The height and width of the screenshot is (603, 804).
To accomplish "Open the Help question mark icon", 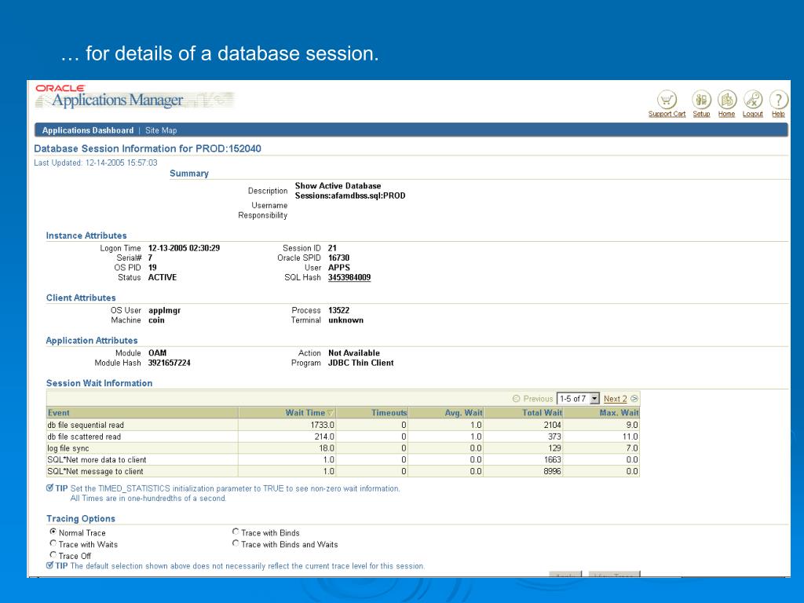I will click(778, 100).
